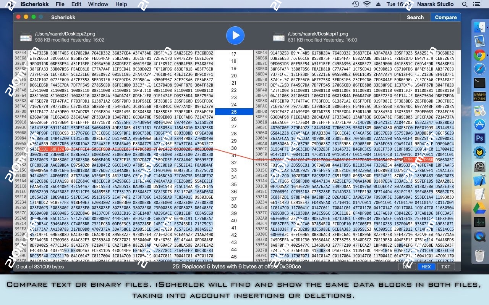Viewport: 489px width, 305px height.
Task: Open the App Store from the Dock
Action: click(x=479, y=124)
